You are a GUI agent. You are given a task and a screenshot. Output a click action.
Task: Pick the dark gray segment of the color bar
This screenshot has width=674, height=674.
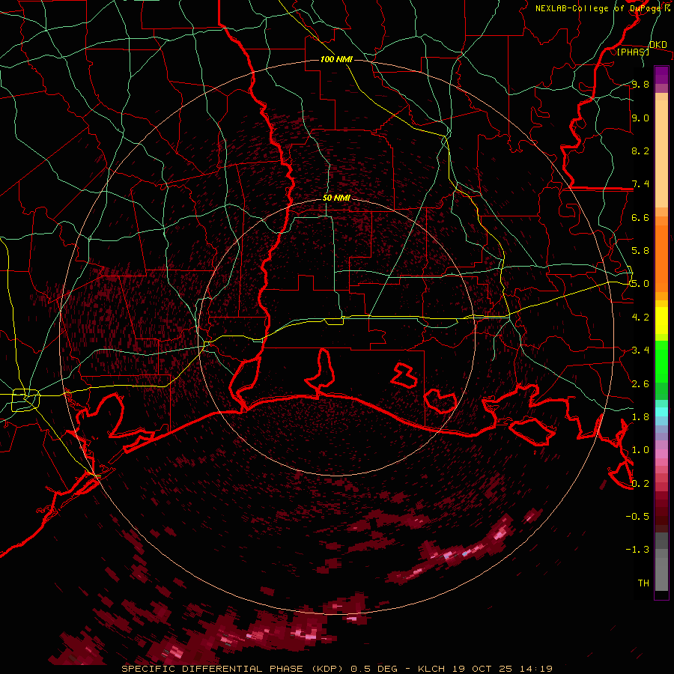click(x=661, y=541)
